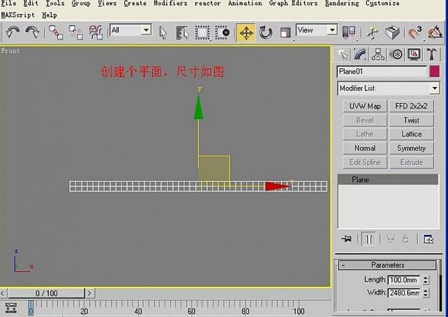The height and width of the screenshot is (317, 448).
Task: Activate the Select and Move tool
Action: pos(246,33)
